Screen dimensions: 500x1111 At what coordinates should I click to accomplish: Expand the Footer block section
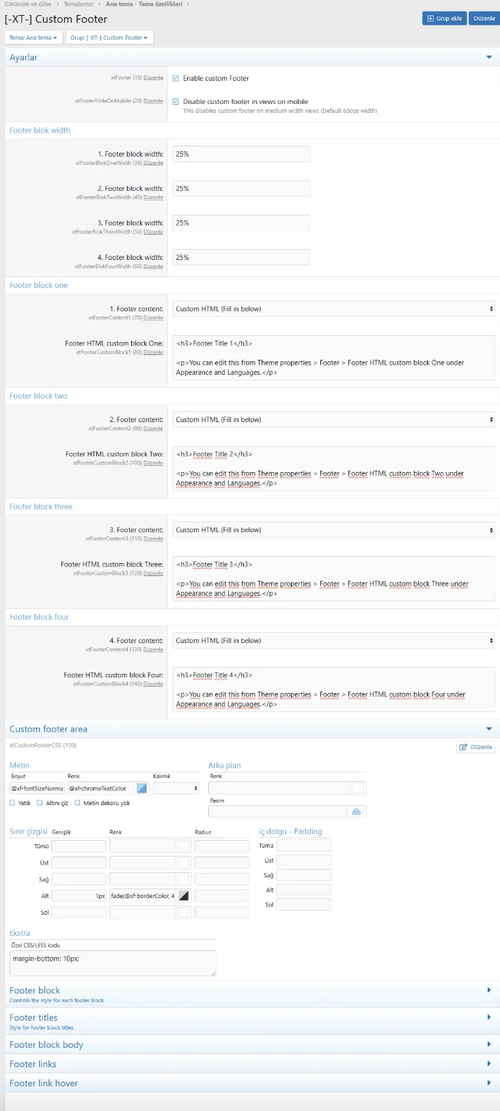488,991
